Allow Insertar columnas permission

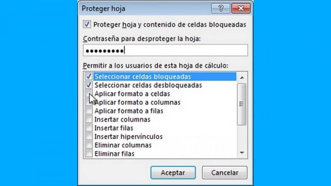pos(89,119)
